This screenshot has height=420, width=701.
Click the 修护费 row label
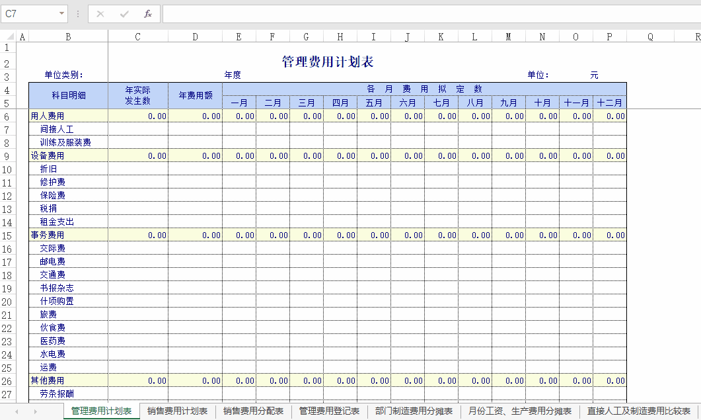[x=52, y=183]
